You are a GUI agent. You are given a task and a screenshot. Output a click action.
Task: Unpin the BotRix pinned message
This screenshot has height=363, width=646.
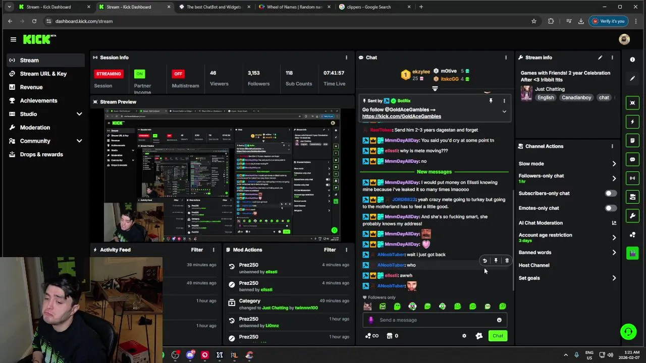pos(491,101)
